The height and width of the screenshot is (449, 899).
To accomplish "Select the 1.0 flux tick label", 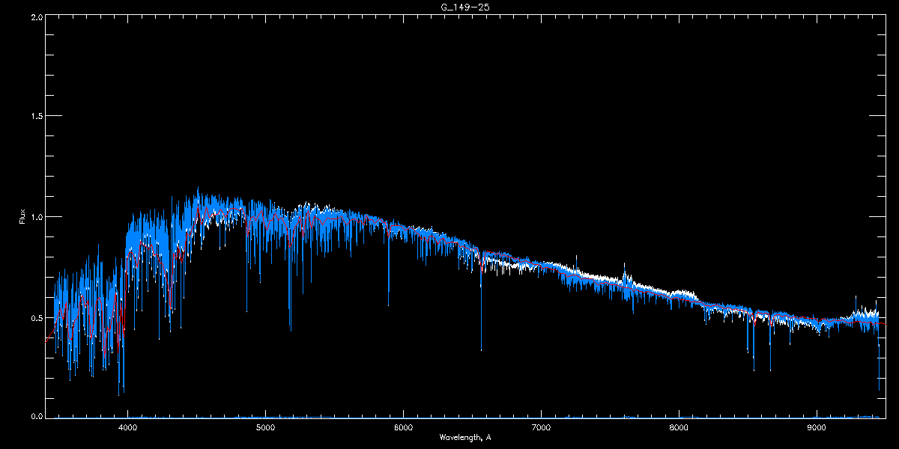I will (x=36, y=217).
